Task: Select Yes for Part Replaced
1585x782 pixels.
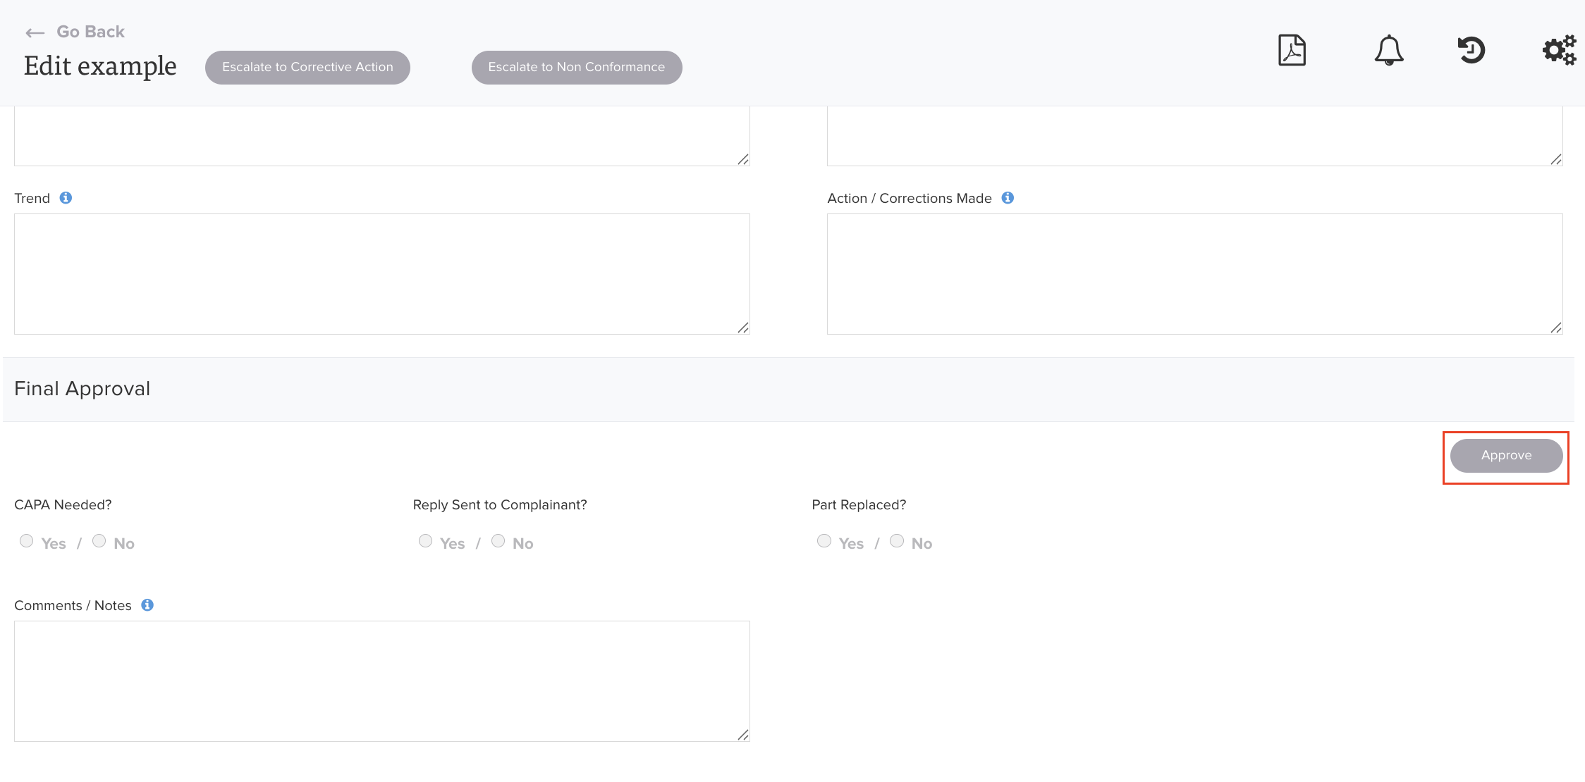Action: click(x=824, y=541)
